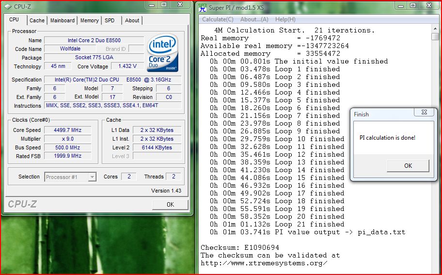Click the Family value 6
Image resolution: width=442 pixels, height=275 pixels.
(55, 88)
